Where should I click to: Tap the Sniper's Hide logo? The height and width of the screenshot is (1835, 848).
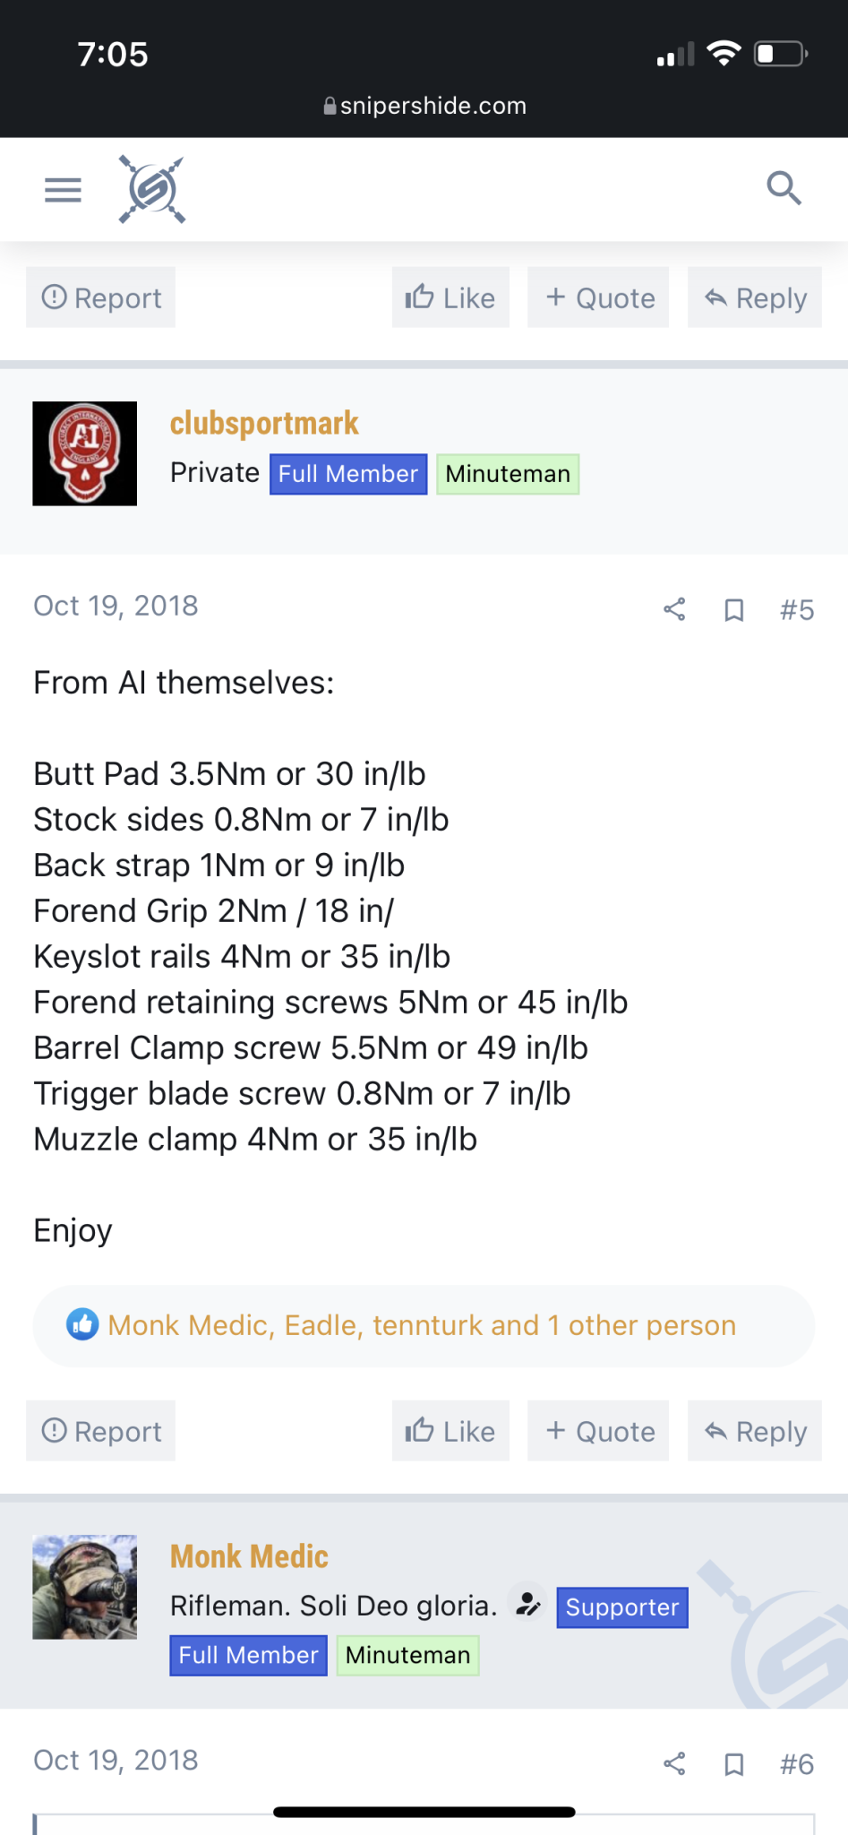click(152, 189)
